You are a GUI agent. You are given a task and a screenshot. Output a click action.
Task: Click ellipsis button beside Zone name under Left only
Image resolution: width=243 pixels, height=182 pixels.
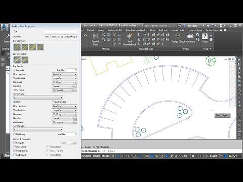[75, 90]
